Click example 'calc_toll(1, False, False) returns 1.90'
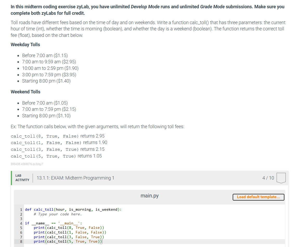The image size is (300, 247). (x=59, y=143)
